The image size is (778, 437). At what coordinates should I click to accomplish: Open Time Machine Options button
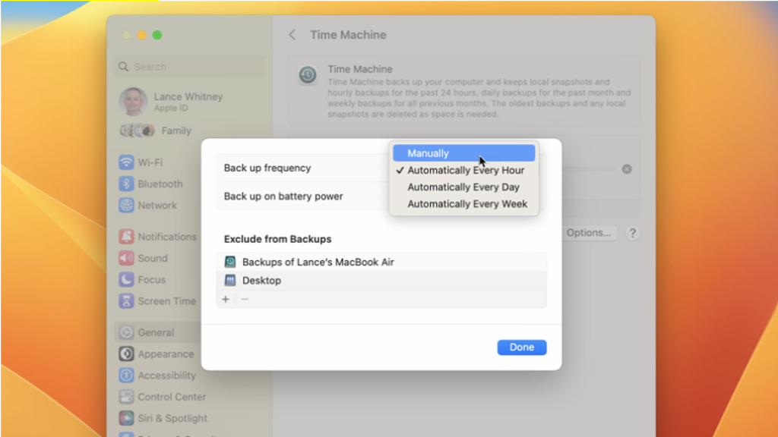point(589,233)
